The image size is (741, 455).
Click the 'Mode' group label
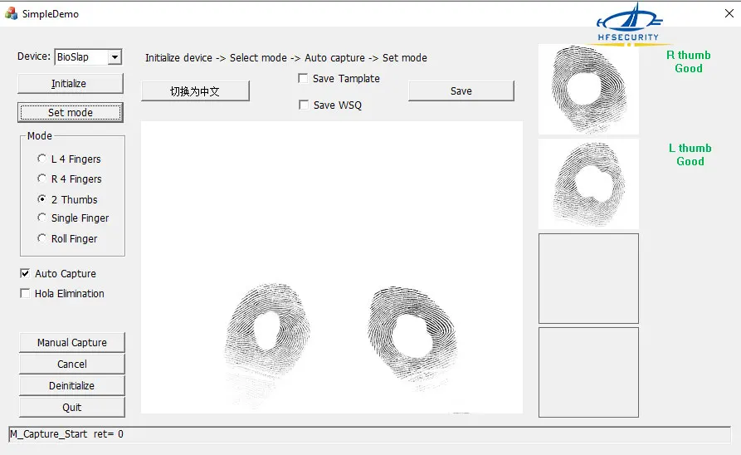(x=40, y=135)
